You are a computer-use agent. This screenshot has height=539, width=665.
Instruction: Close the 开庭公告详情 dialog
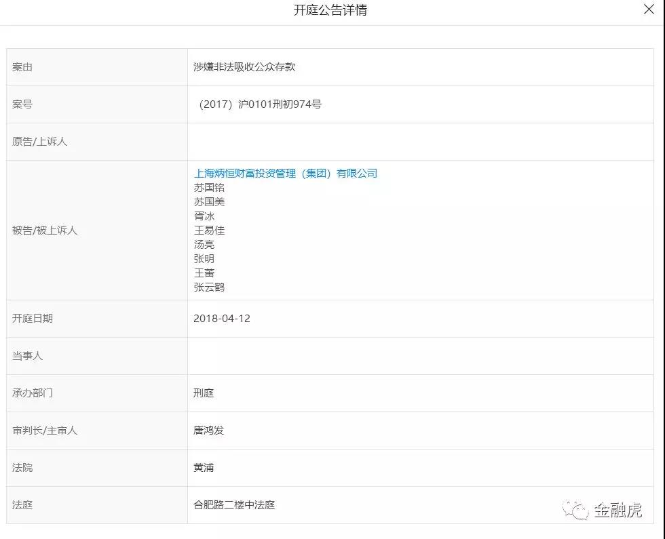tap(648, 9)
